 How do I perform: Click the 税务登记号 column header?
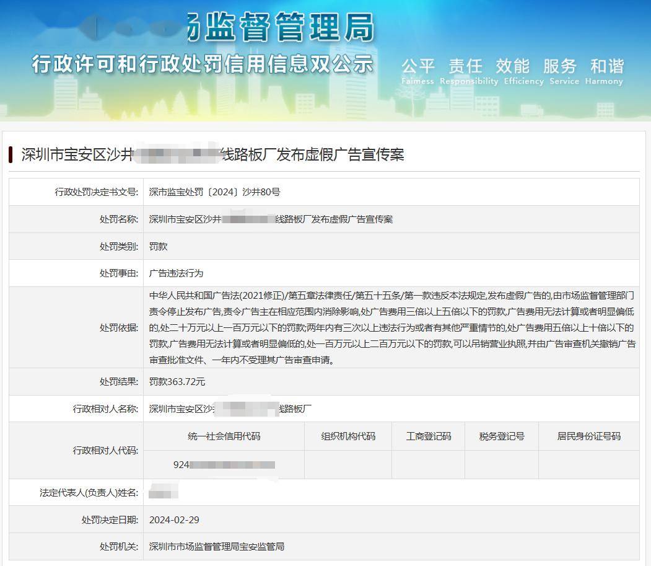[x=502, y=436]
